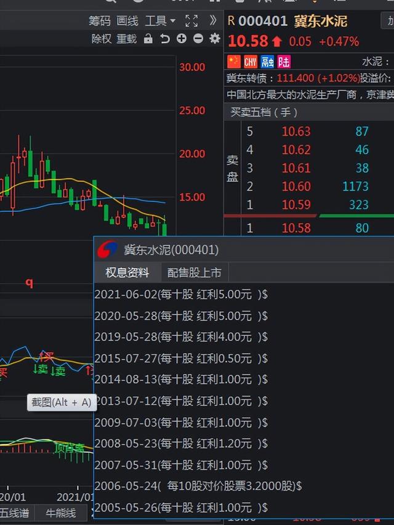This screenshot has height=525, width=394.
Task: Click the 牛熊线 indicator tab
Action: pos(61,513)
